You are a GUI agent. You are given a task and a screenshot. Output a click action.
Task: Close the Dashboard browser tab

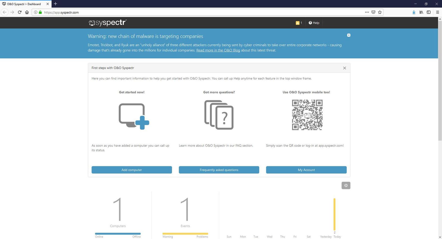48,4
